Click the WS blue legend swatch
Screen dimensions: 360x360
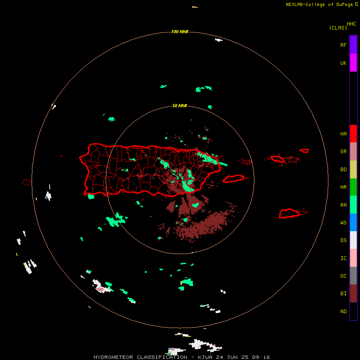tap(353, 222)
